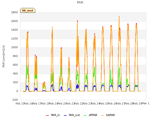Click the PAR chart title
Viewport: 161px width, 120px height.
point(80,2)
